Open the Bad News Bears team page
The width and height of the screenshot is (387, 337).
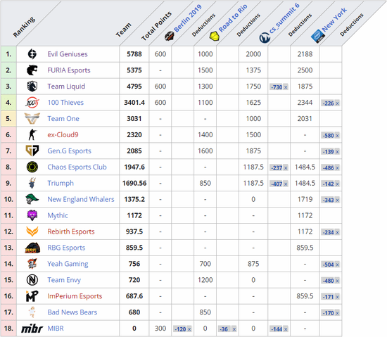click(72, 312)
